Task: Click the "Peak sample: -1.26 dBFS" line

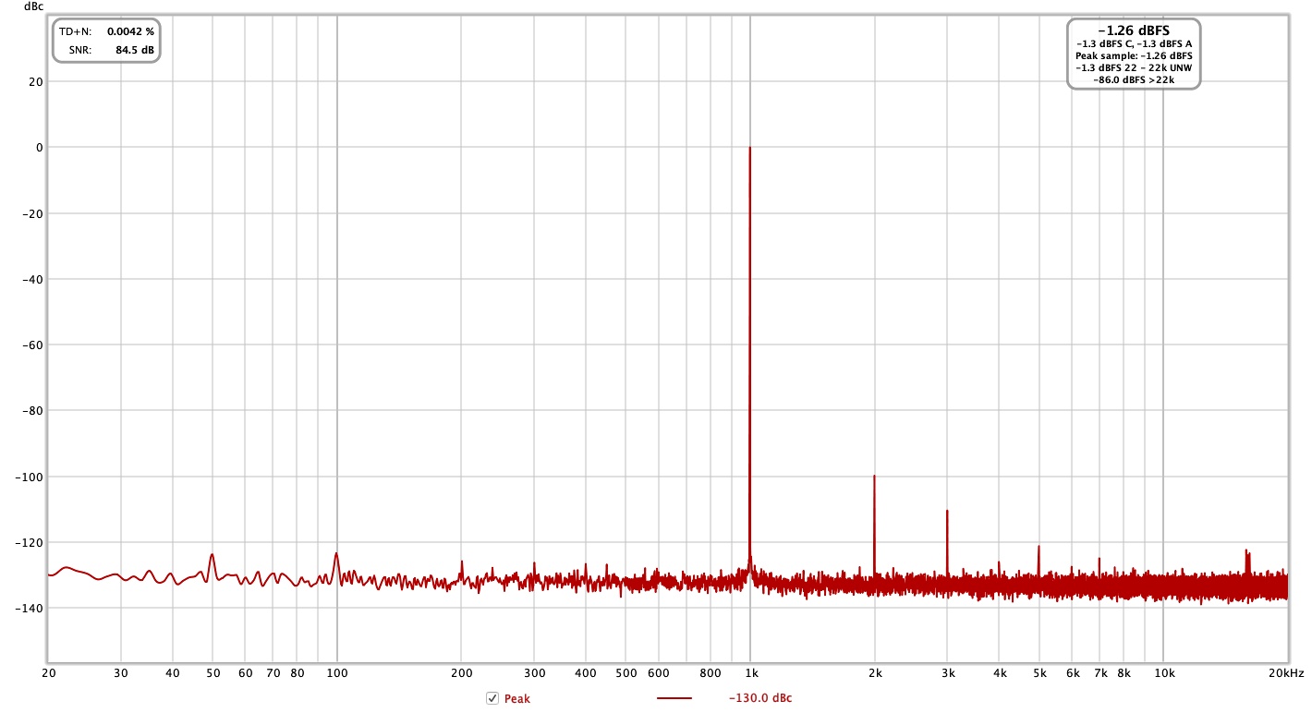Action: (x=1134, y=56)
